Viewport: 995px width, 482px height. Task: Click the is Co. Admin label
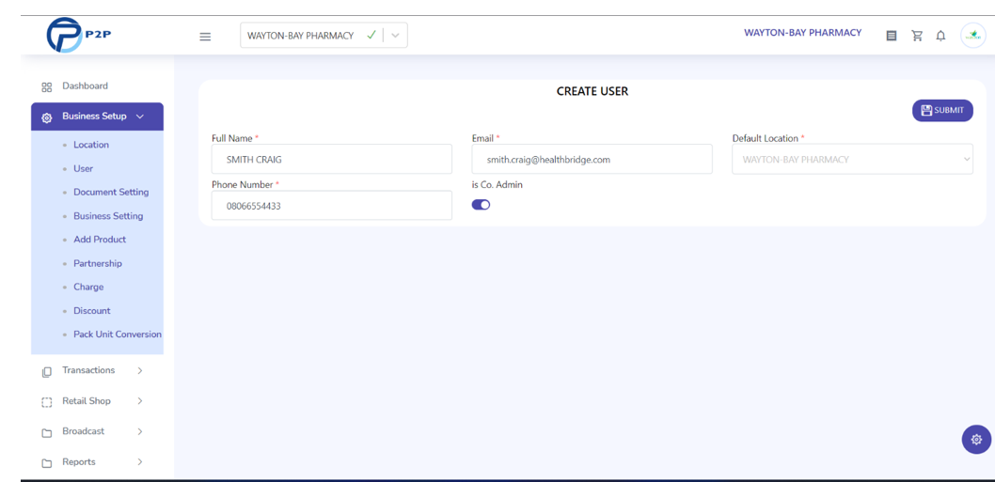[x=497, y=185]
